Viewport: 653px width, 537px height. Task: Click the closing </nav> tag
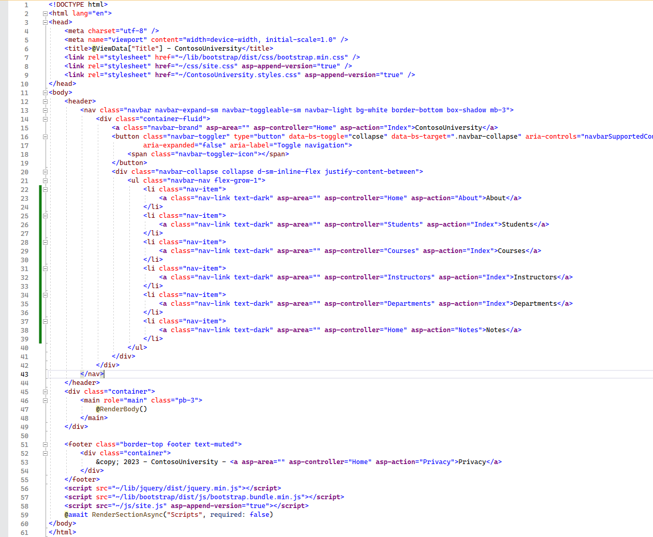[92, 374]
